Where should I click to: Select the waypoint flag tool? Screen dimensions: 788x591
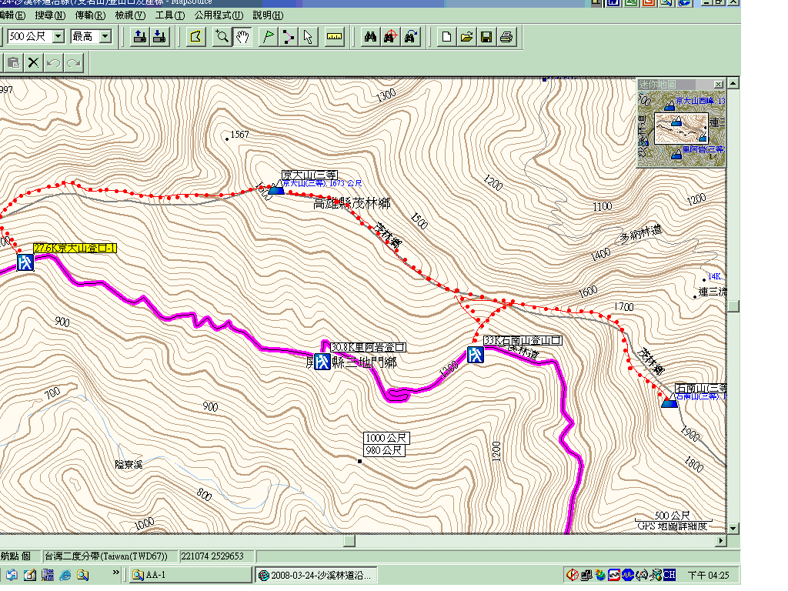[269, 37]
